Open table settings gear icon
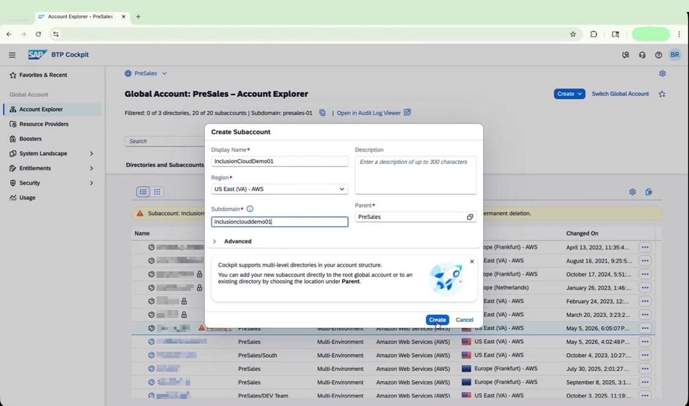Screen dimensions: 689x406 click(x=632, y=192)
